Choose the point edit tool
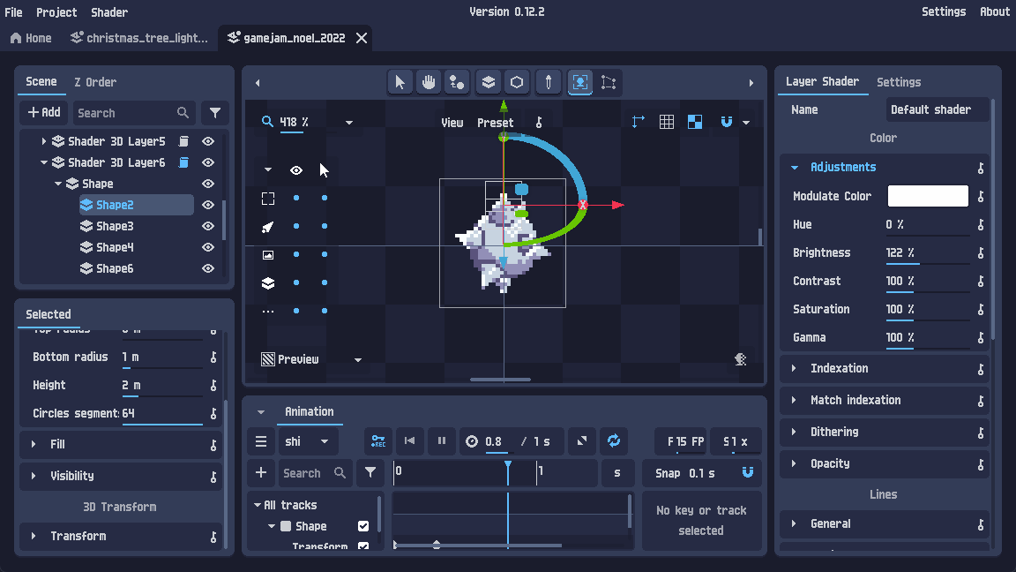This screenshot has height=572, width=1016. click(x=457, y=82)
